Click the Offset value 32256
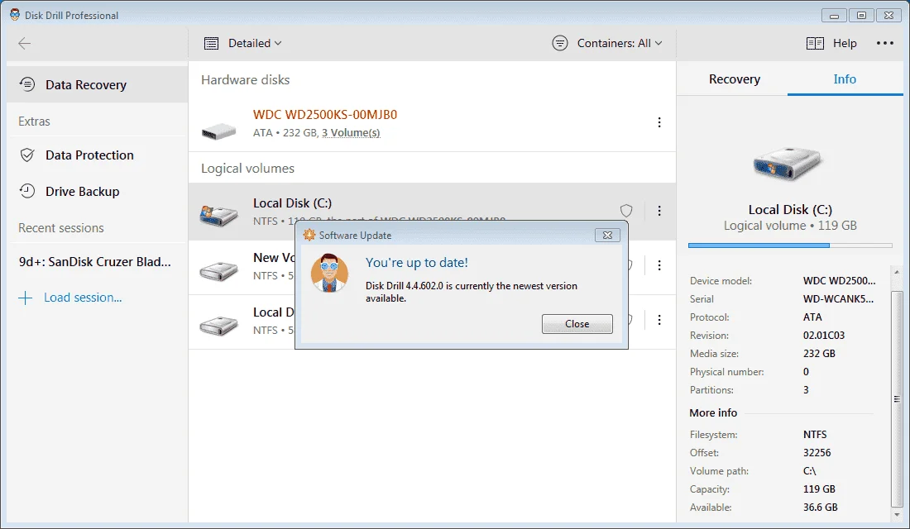Screen dimensions: 910x529 pyautogui.click(x=817, y=452)
